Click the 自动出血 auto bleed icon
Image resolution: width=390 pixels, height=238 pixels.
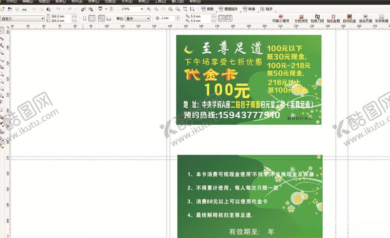pyautogui.click(x=349, y=19)
